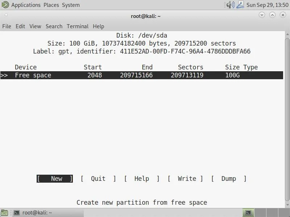
Task: Select the New partition button
Action: click(55, 179)
